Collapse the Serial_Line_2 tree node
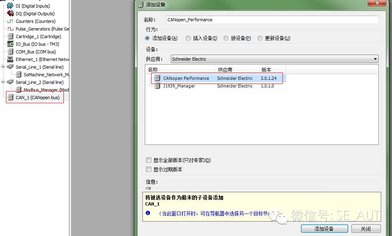The image size is (392, 236). tap(3, 82)
